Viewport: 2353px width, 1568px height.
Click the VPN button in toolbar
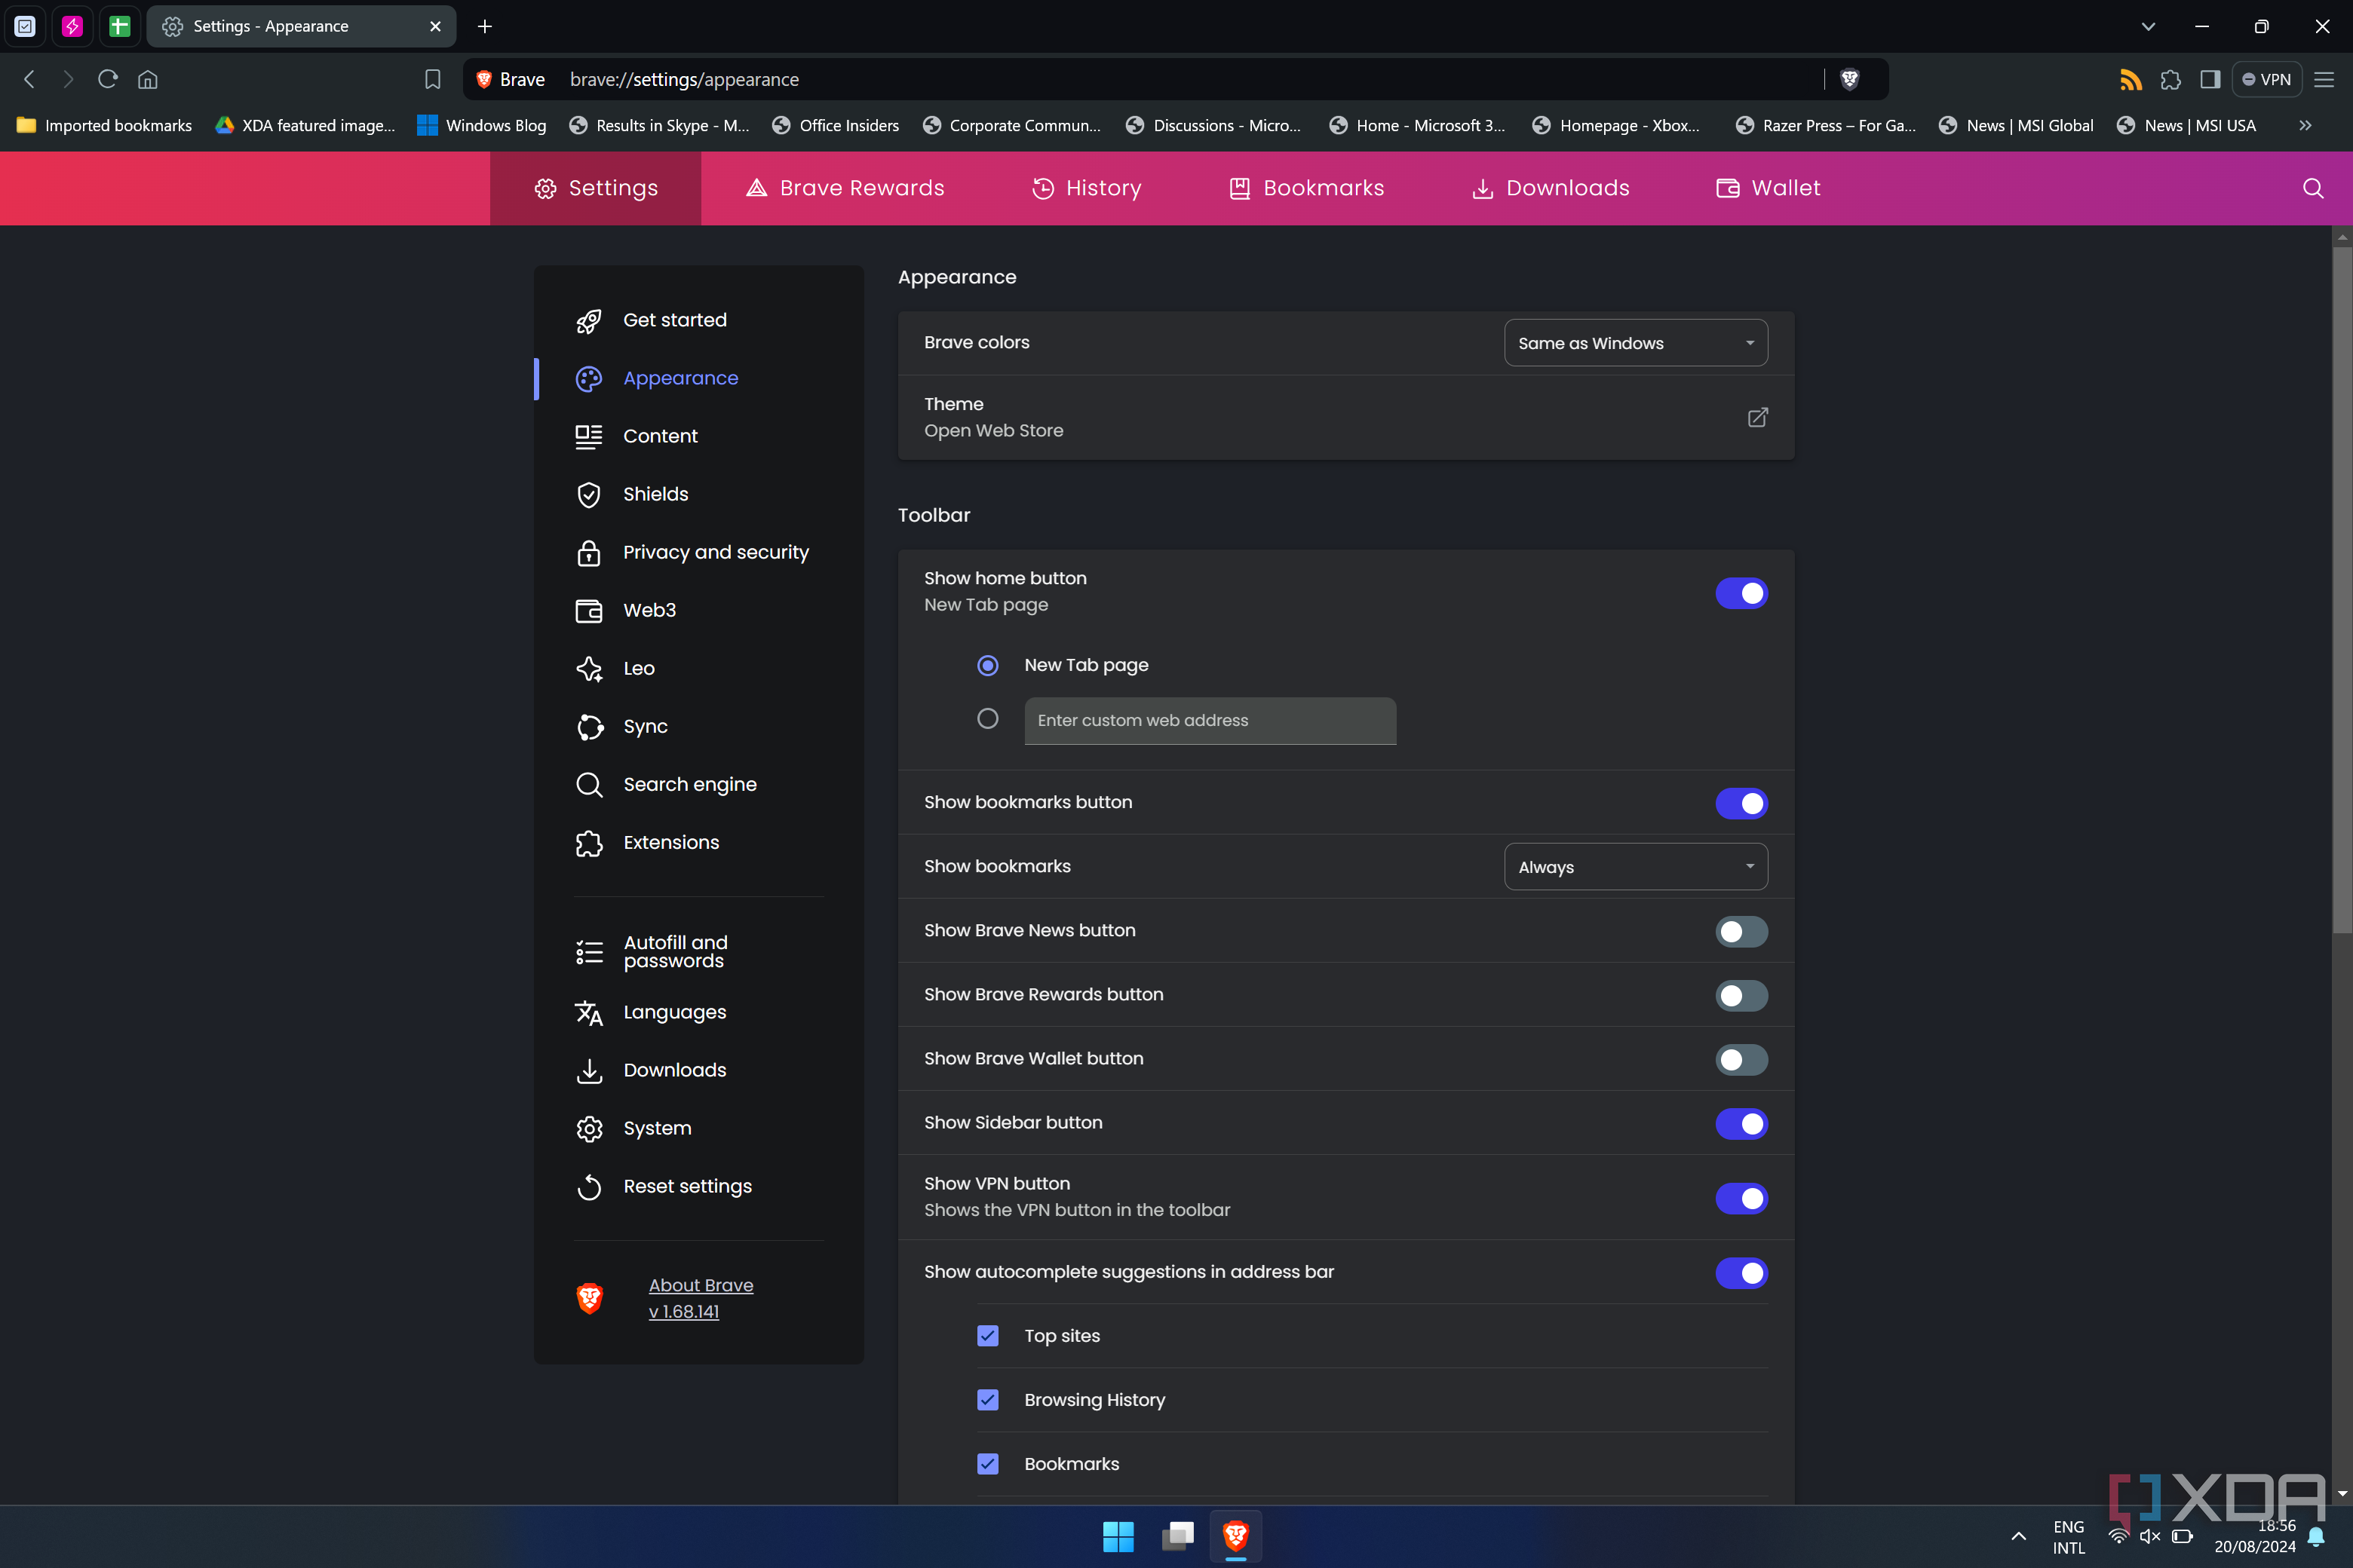pyautogui.click(x=2266, y=79)
